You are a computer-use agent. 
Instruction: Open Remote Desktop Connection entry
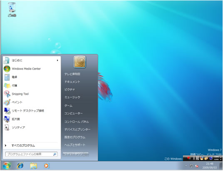coord(32,111)
